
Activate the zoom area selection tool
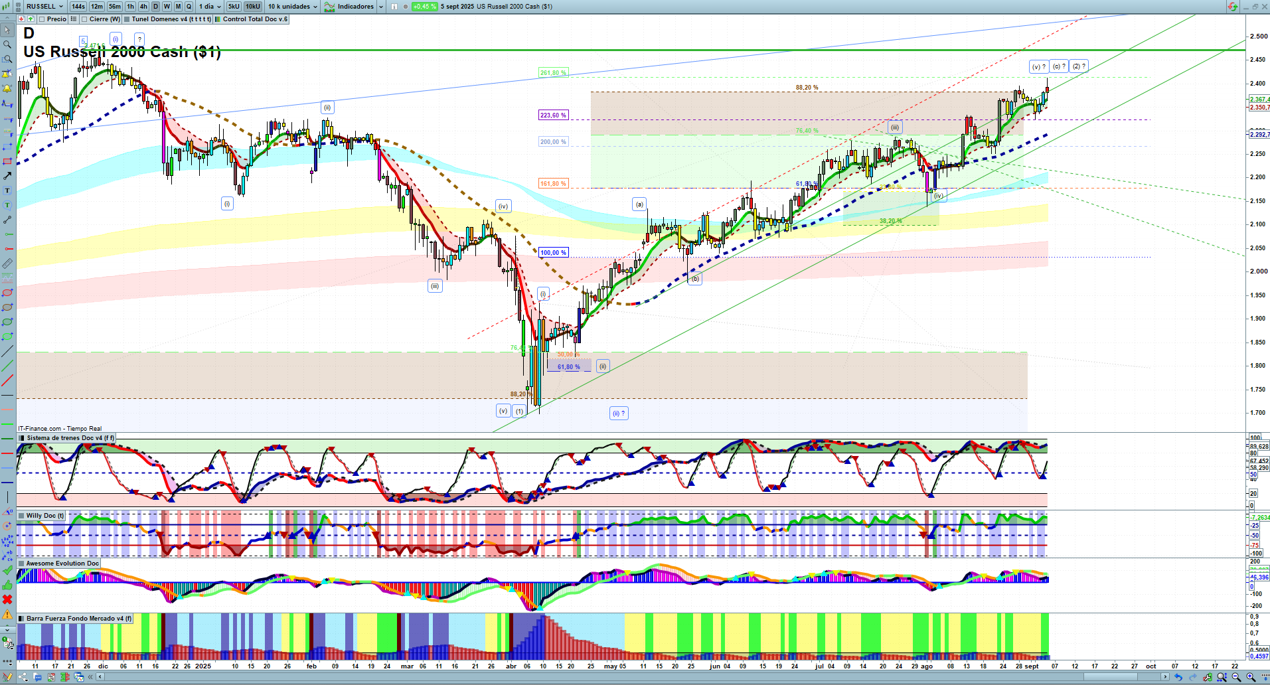click(x=7, y=59)
